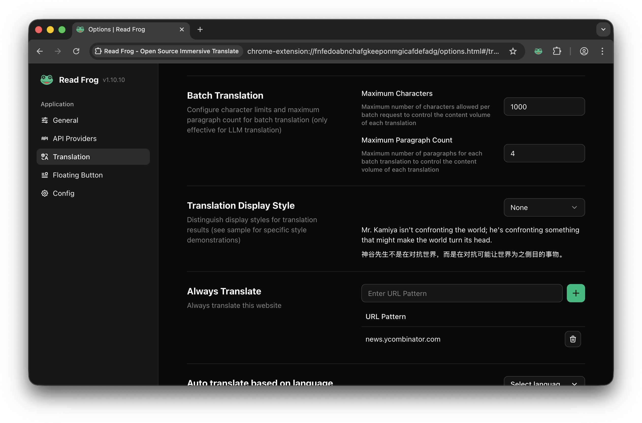
Task: Click the Read Frog logo in the sidebar
Action: coord(47,80)
